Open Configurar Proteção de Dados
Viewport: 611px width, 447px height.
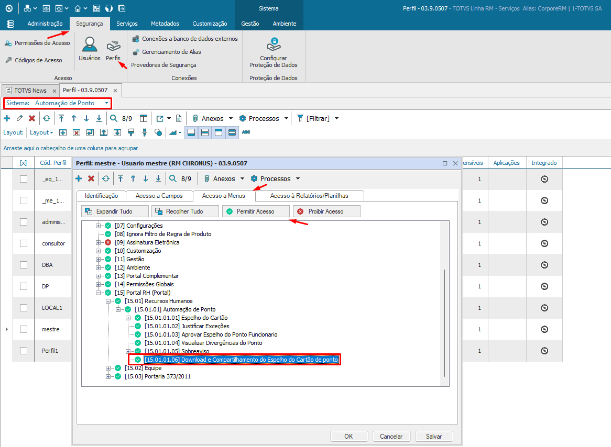click(x=273, y=52)
